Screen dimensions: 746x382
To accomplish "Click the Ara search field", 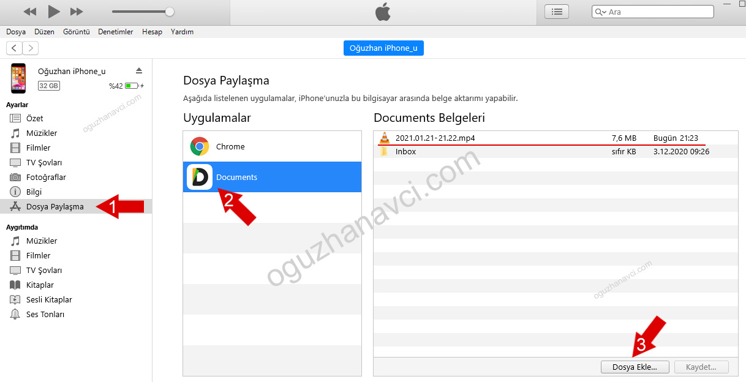I will tap(652, 12).
